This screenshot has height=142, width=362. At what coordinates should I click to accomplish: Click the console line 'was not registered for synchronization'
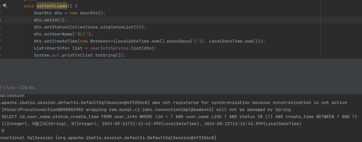click(x=173, y=102)
